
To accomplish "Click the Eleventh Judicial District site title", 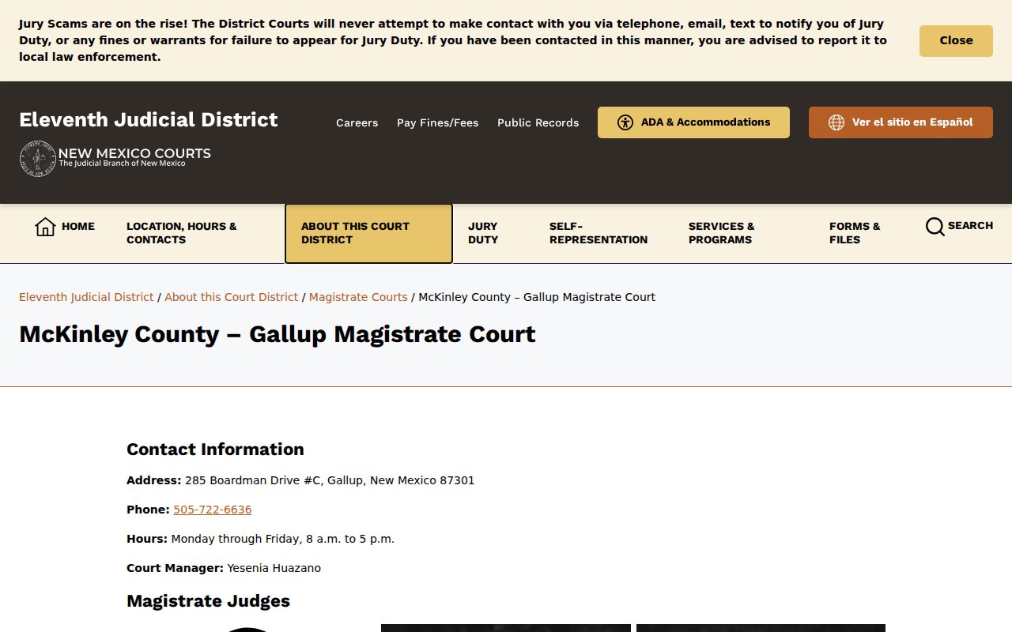I will pos(149,119).
